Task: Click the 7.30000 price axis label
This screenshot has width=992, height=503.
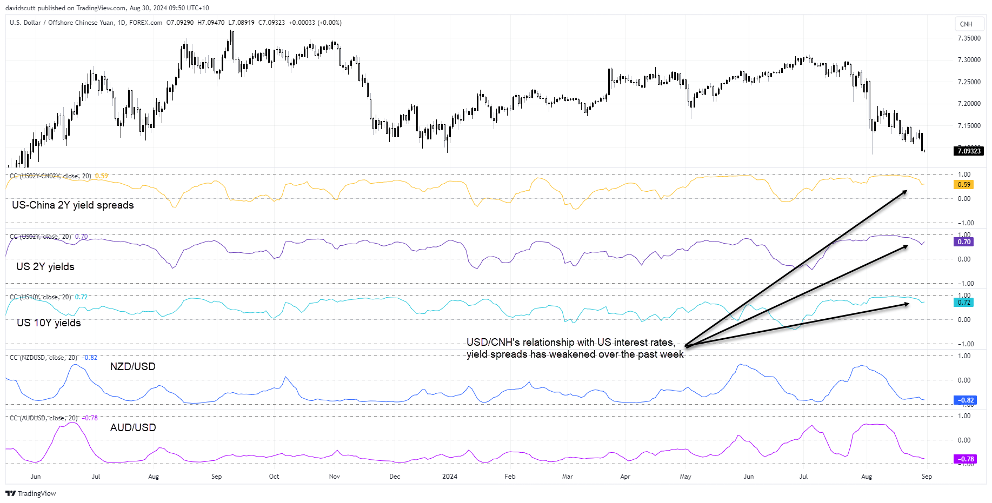Action: tap(969, 60)
